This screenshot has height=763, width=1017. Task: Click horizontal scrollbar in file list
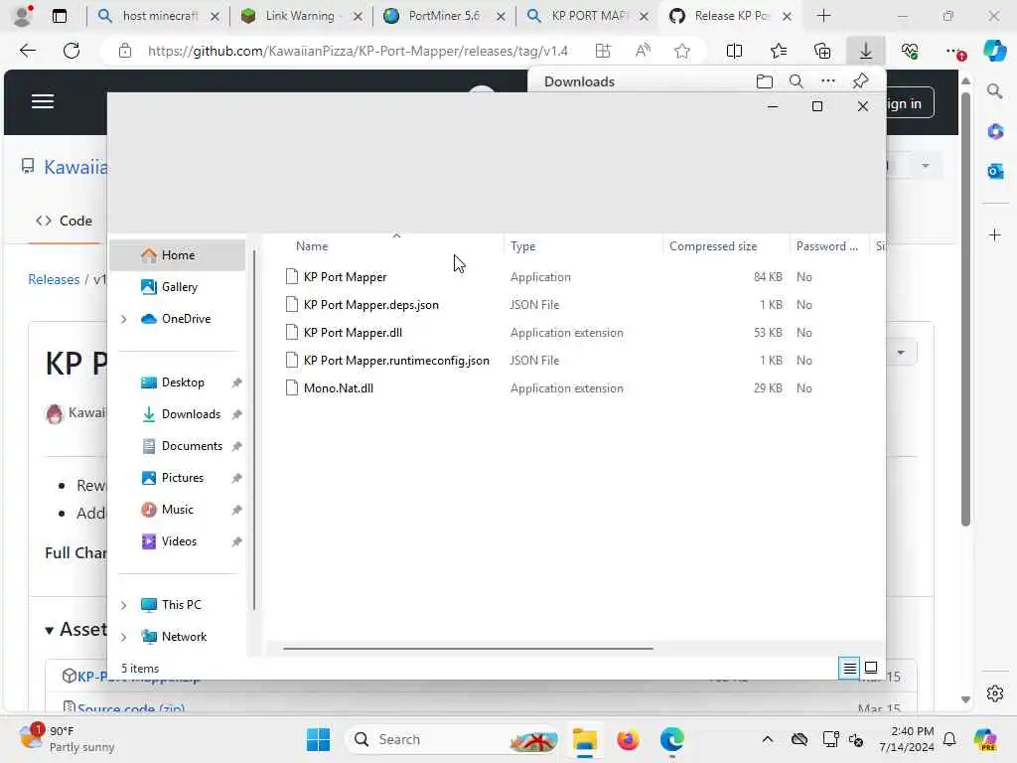click(x=468, y=648)
